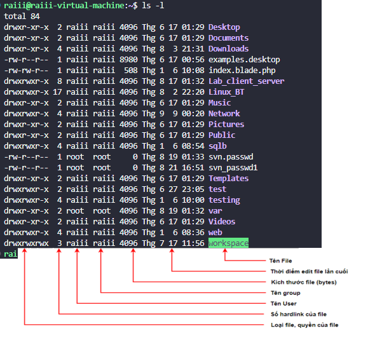The height and width of the screenshot is (354, 389).
Task: Click the Linux_BT directory name
Action: coord(226,92)
